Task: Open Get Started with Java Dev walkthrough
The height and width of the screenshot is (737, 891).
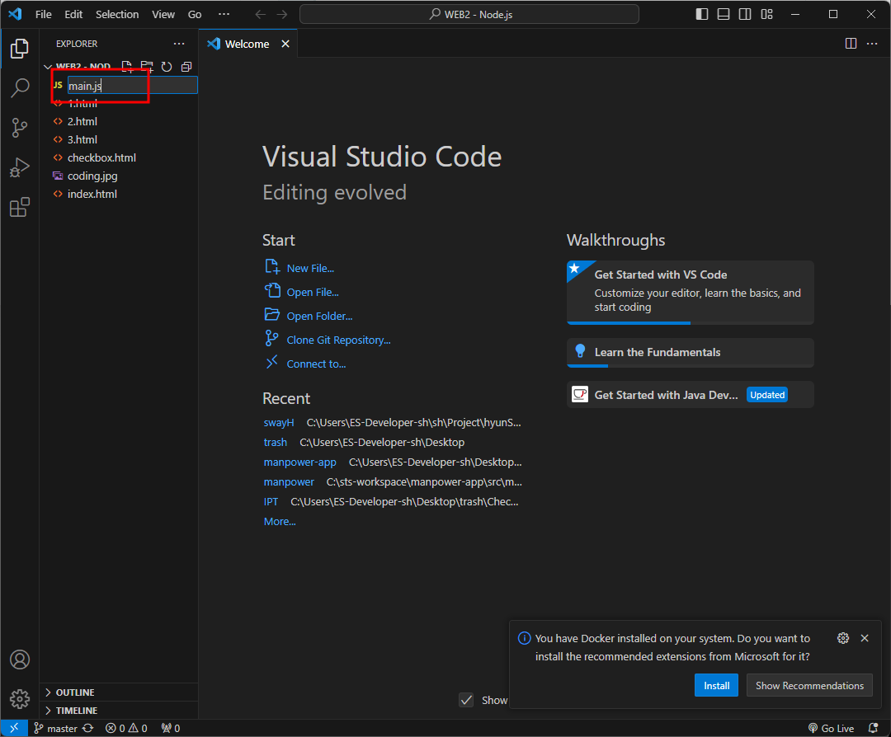Action: (691, 395)
